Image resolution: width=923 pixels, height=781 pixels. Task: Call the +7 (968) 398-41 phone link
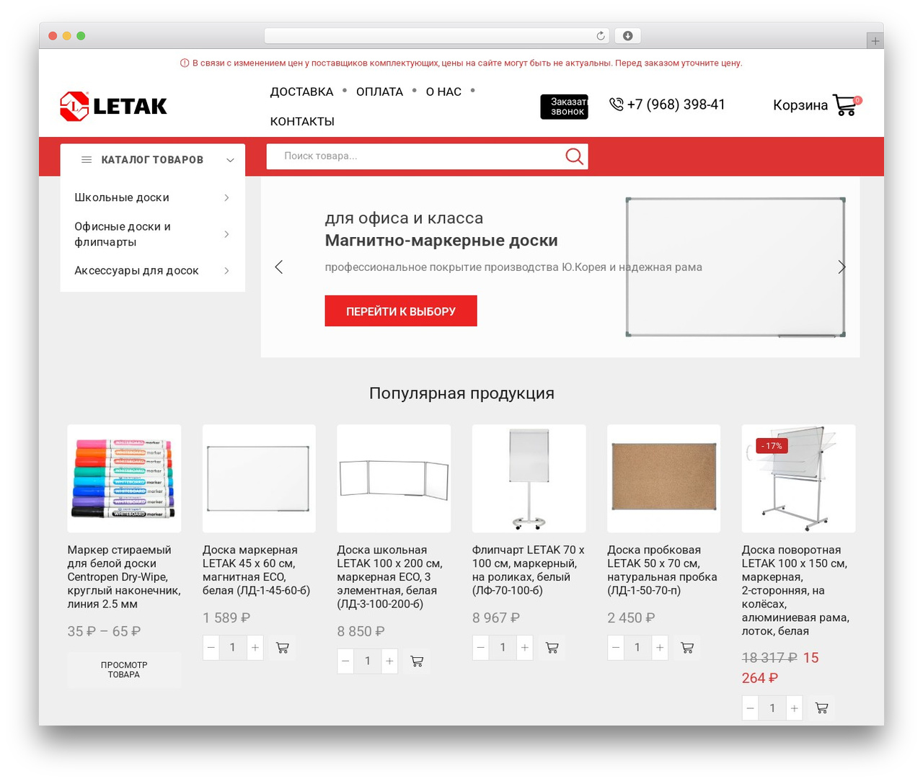point(676,104)
